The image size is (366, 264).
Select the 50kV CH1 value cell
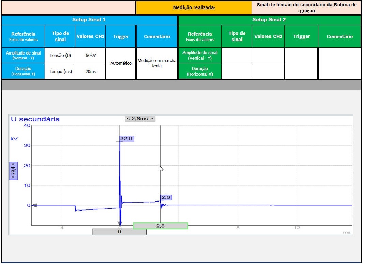90,55
